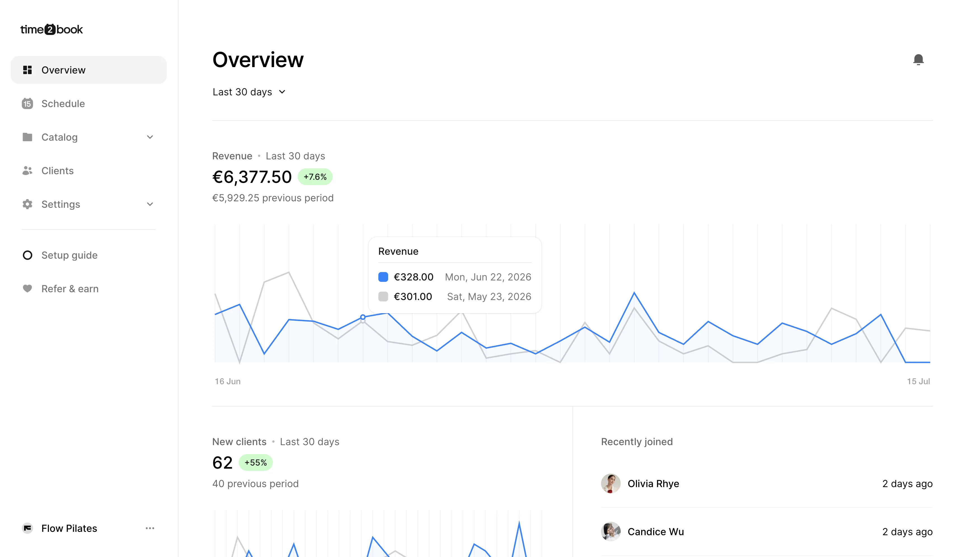Click '2 days ago' beside Olivia Rhye
The width and height of the screenshot is (966, 557).
coord(907,483)
